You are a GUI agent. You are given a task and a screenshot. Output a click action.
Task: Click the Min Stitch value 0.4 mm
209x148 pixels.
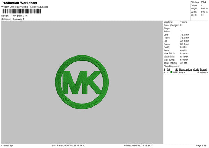point(184,57)
